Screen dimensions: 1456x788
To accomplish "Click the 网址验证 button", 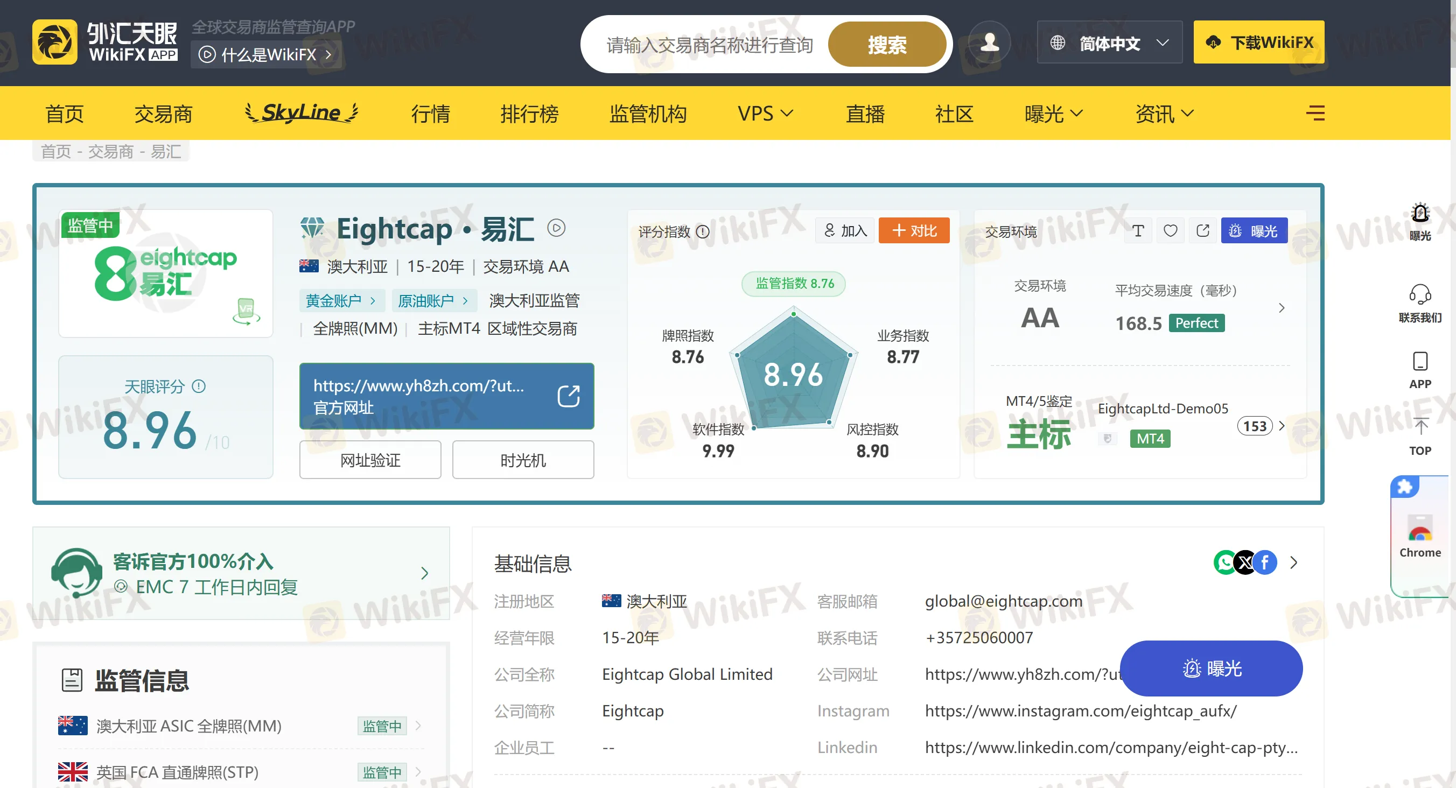I will 370,460.
